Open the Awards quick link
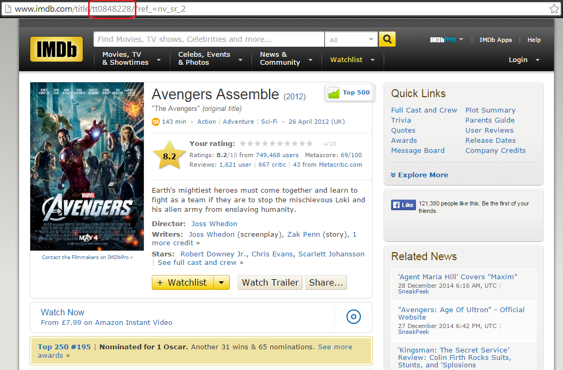The width and height of the screenshot is (563, 370). pos(404,141)
